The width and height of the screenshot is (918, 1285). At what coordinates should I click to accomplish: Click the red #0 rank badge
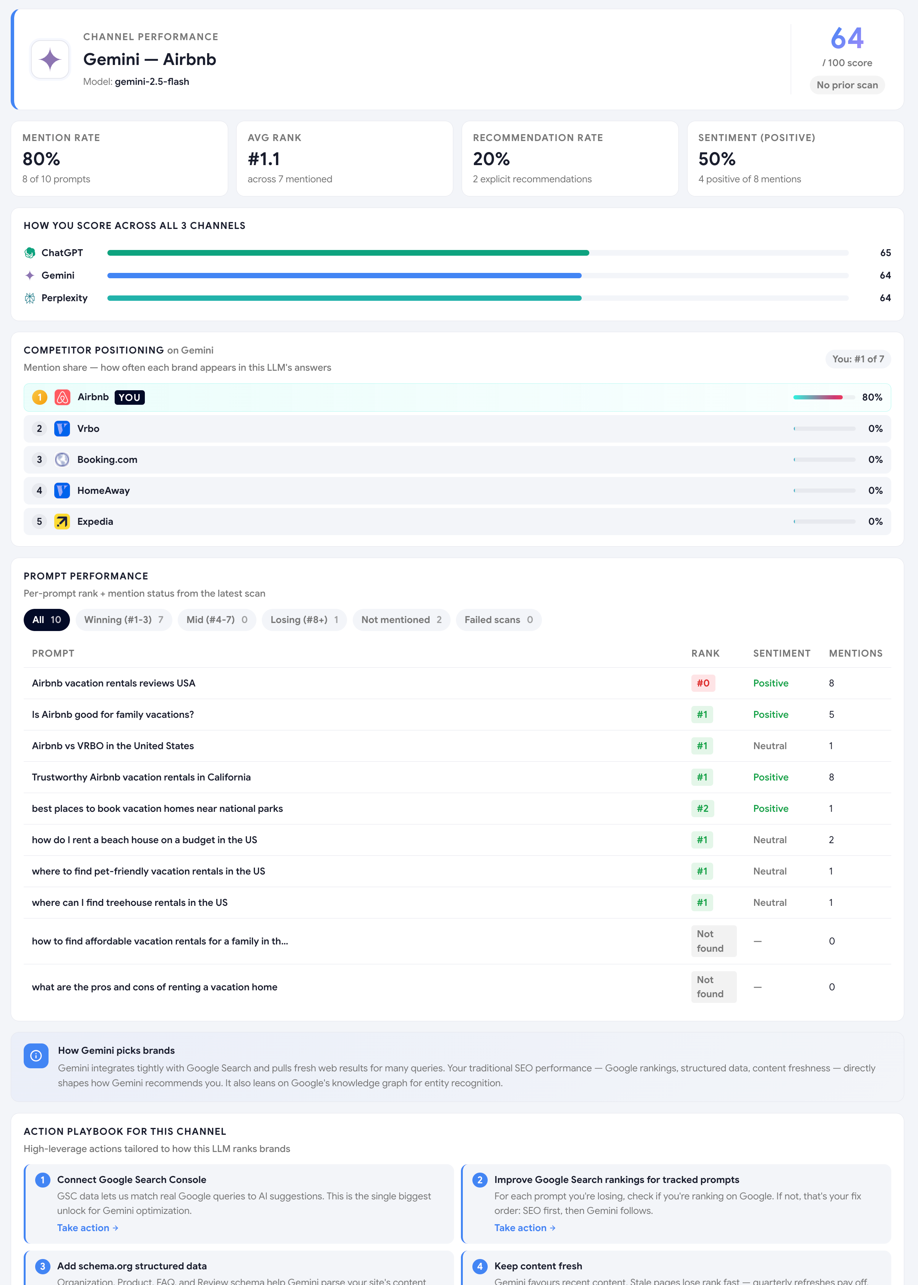click(x=703, y=683)
